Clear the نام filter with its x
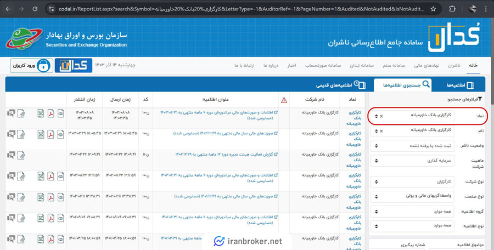The width and height of the screenshot is (494, 250). 381,131
